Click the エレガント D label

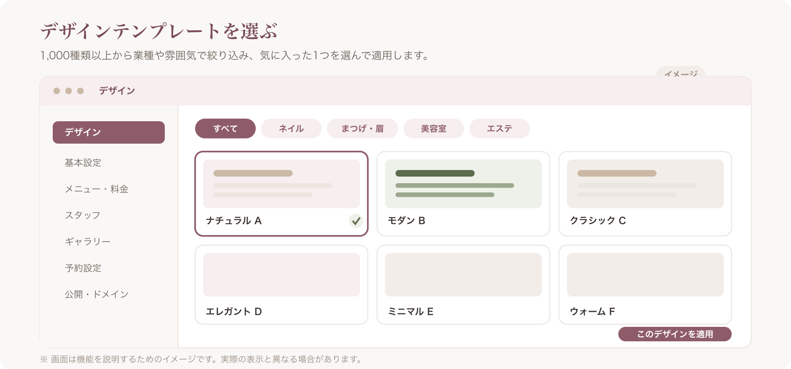pyautogui.click(x=234, y=311)
